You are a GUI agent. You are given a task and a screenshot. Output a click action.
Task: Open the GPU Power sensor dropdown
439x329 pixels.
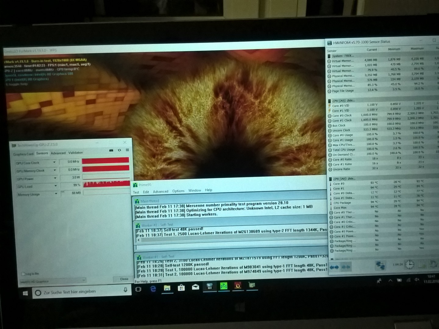(x=55, y=178)
